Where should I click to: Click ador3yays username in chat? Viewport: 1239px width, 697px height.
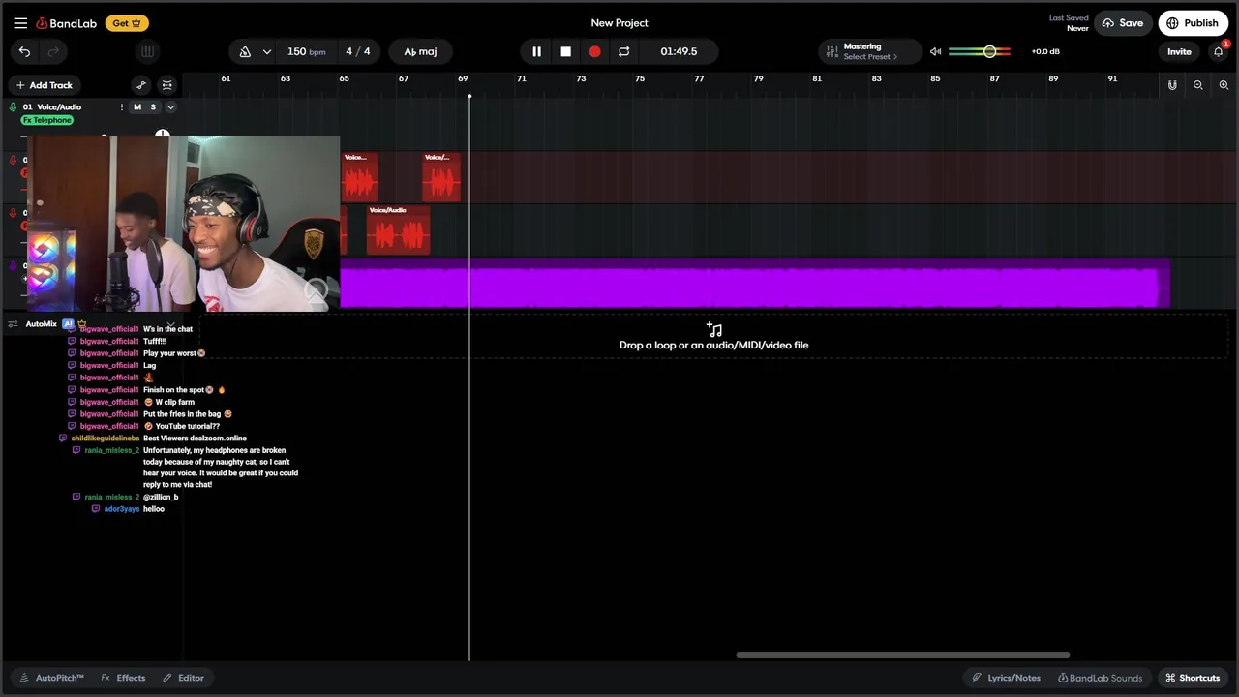click(122, 509)
